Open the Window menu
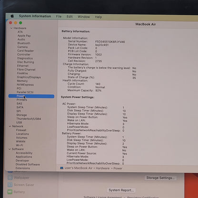 (84, 17)
